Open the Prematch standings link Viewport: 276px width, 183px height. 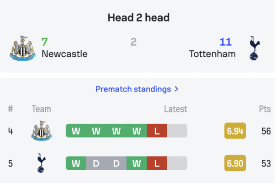133,89
